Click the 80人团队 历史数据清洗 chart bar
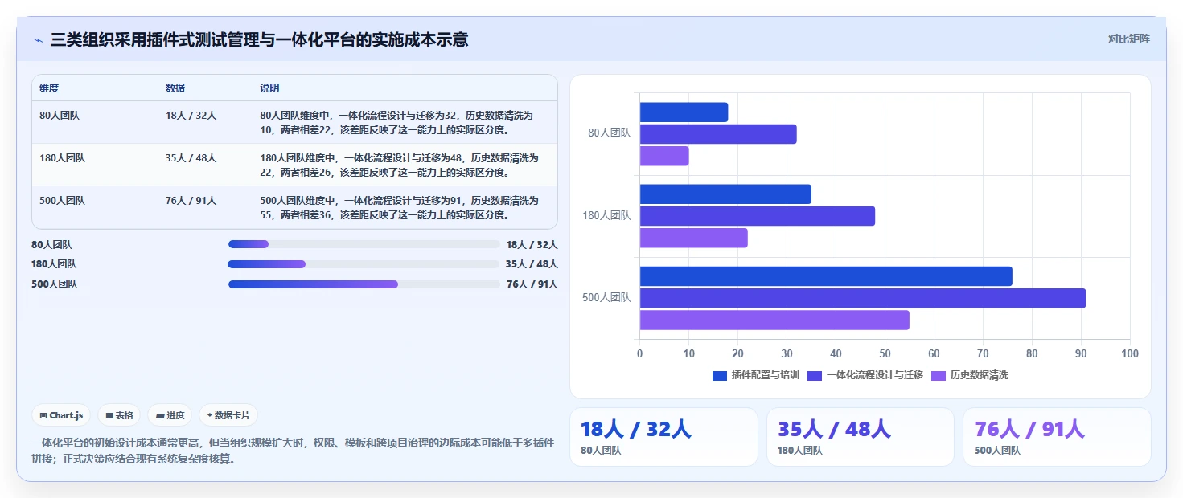Image resolution: width=1183 pixels, height=498 pixels. point(664,156)
